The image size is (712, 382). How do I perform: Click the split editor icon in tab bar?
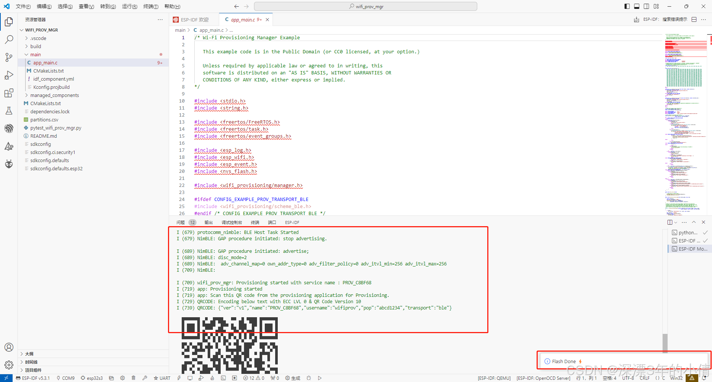pos(694,20)
